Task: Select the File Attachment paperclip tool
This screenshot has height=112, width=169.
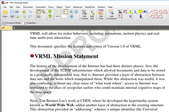Action: (x=141, y=17)
